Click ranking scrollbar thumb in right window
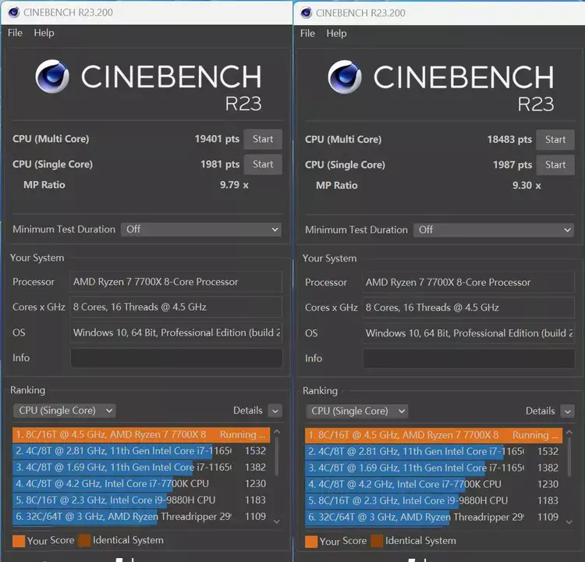Screen dimensions: 585x562 click(x=569, y=458)
